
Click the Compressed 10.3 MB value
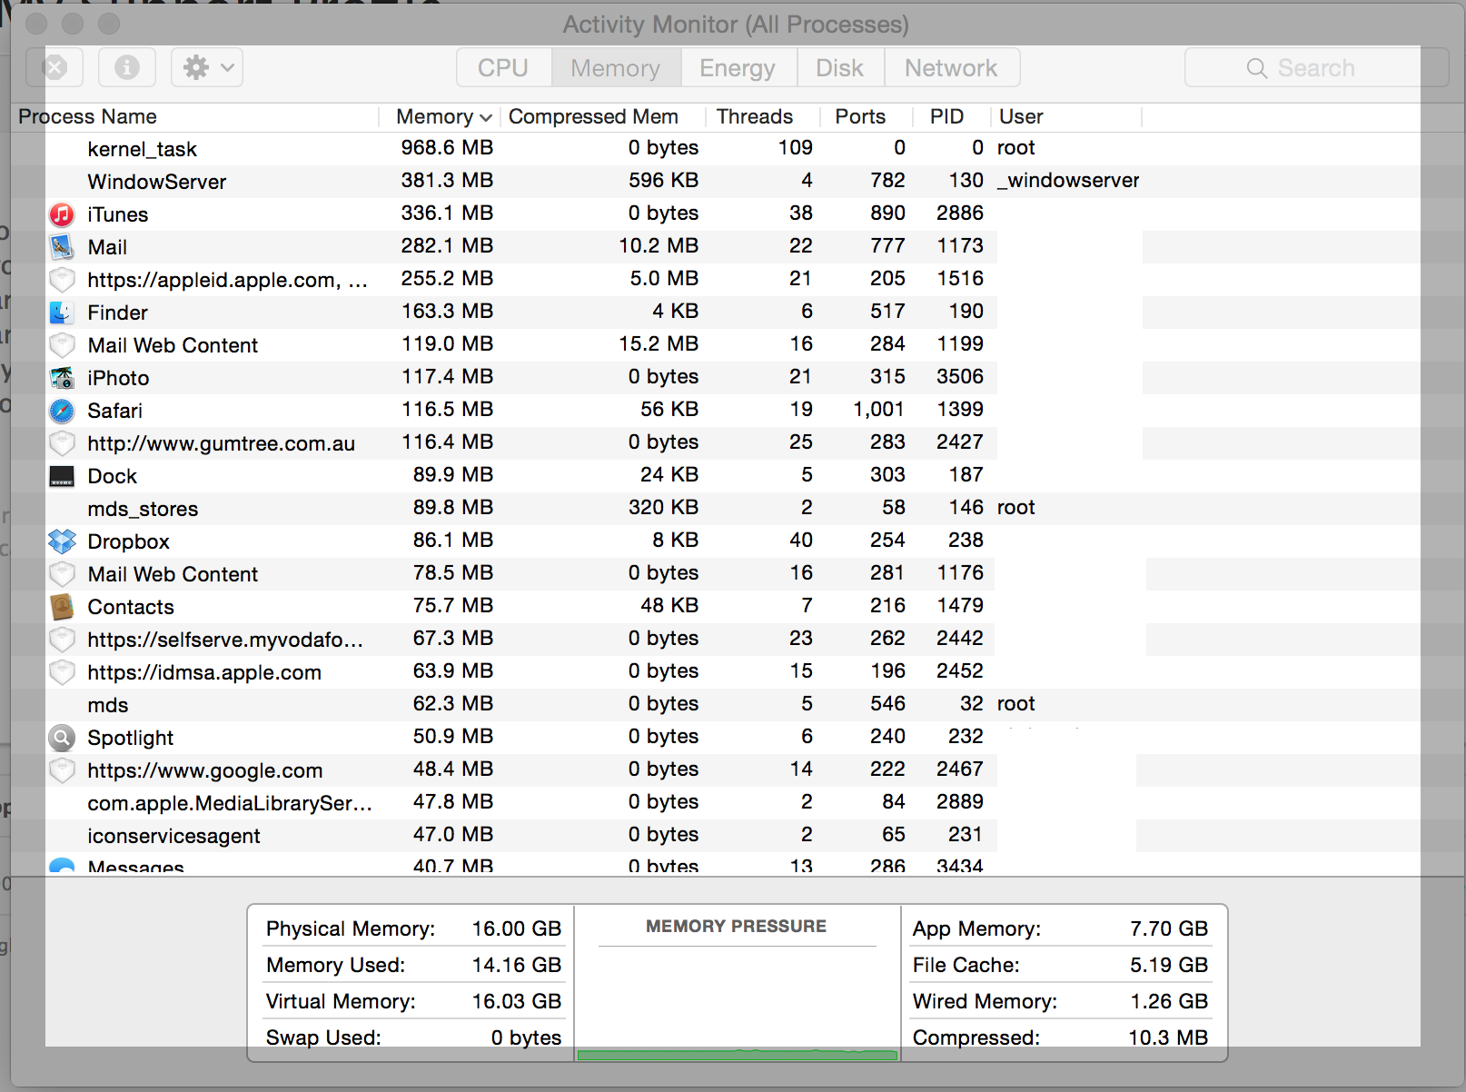point(1168,1037)
